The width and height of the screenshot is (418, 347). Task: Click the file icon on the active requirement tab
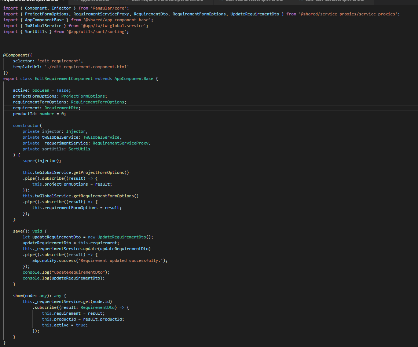[x=1, y=1]
